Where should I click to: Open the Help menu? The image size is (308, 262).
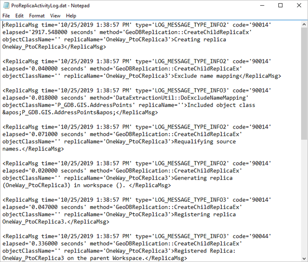pyautogui.click(x=71, y=16)
